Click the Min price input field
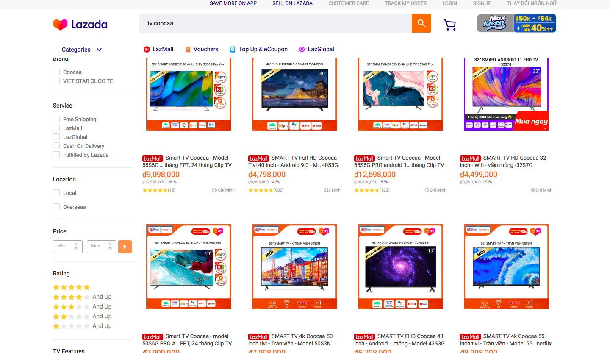The image size is (610, 353). coord(67,246)
